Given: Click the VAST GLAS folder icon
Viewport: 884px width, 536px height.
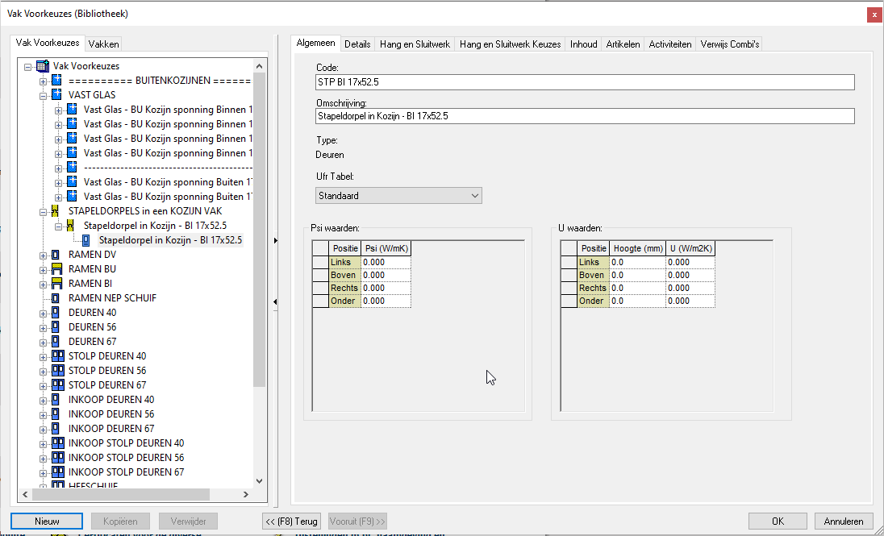Looking at the screenshot, I should [57, 95].
